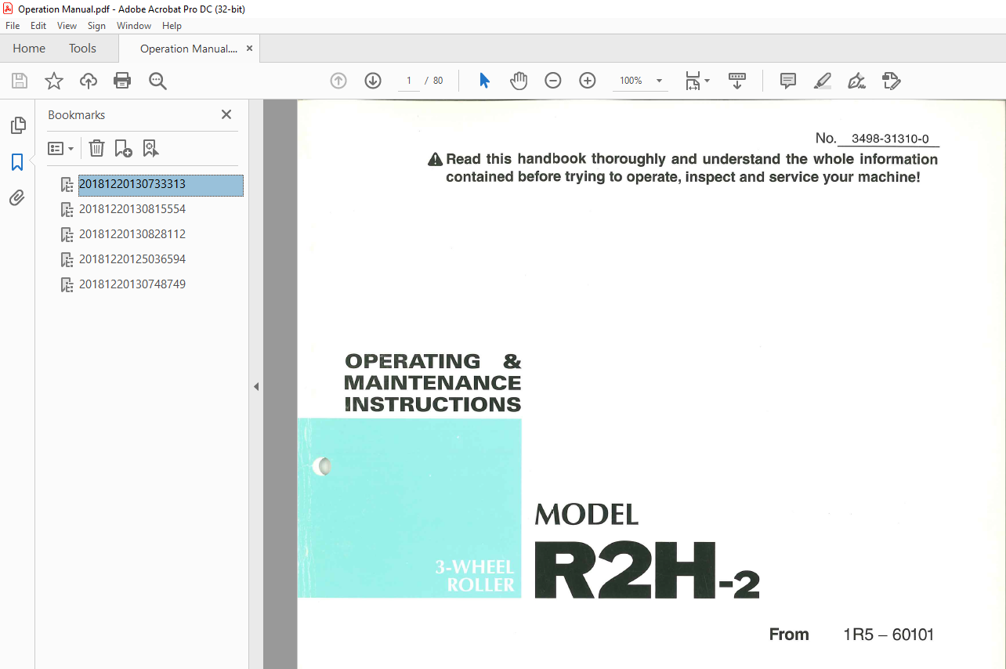Open the Sign document pen tool
Screen dimensions: 1006x669
click(x=857, y=81)
